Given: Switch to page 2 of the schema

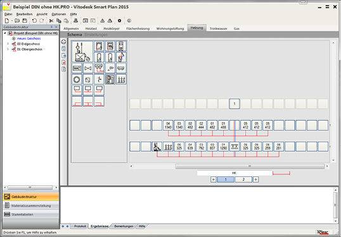Looking at the screenshot, I should coord(243,179).
